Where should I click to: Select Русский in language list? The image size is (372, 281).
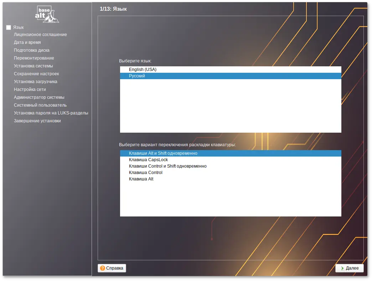(137, 76)
